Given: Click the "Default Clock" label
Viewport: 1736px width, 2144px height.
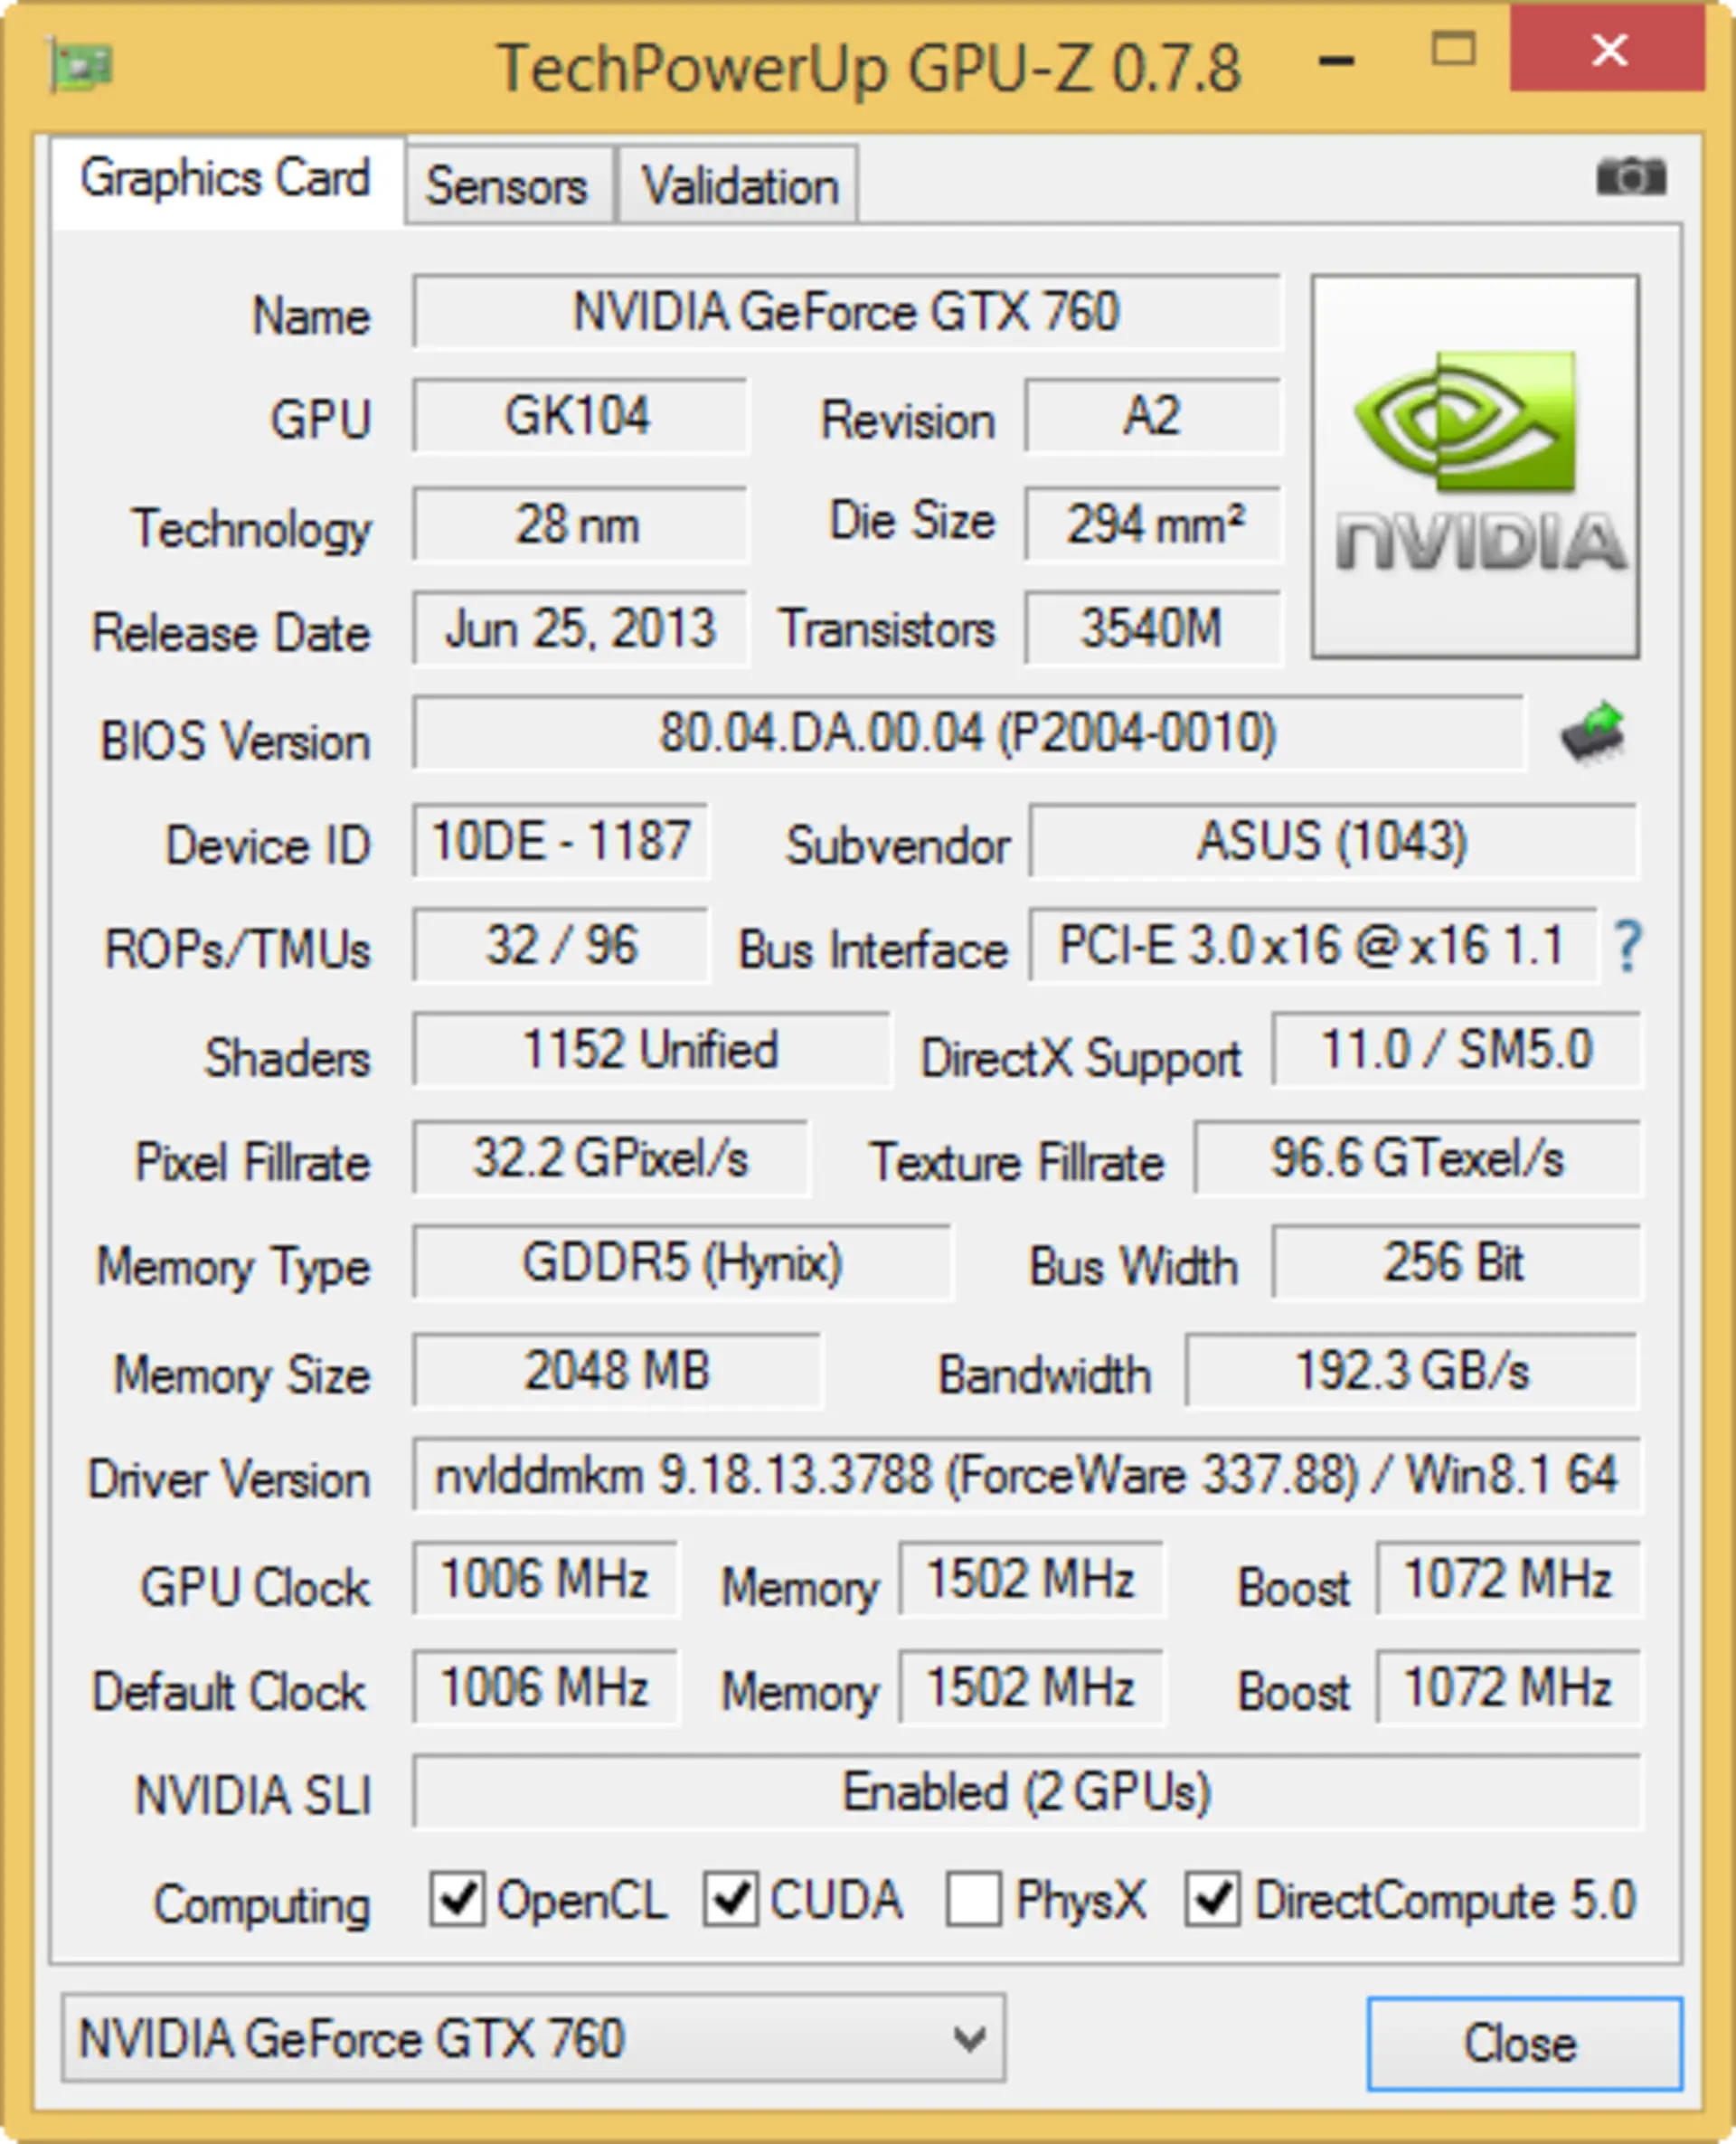Looking at the screenshot, I should pyautogui.click(x=230, y=1692).
